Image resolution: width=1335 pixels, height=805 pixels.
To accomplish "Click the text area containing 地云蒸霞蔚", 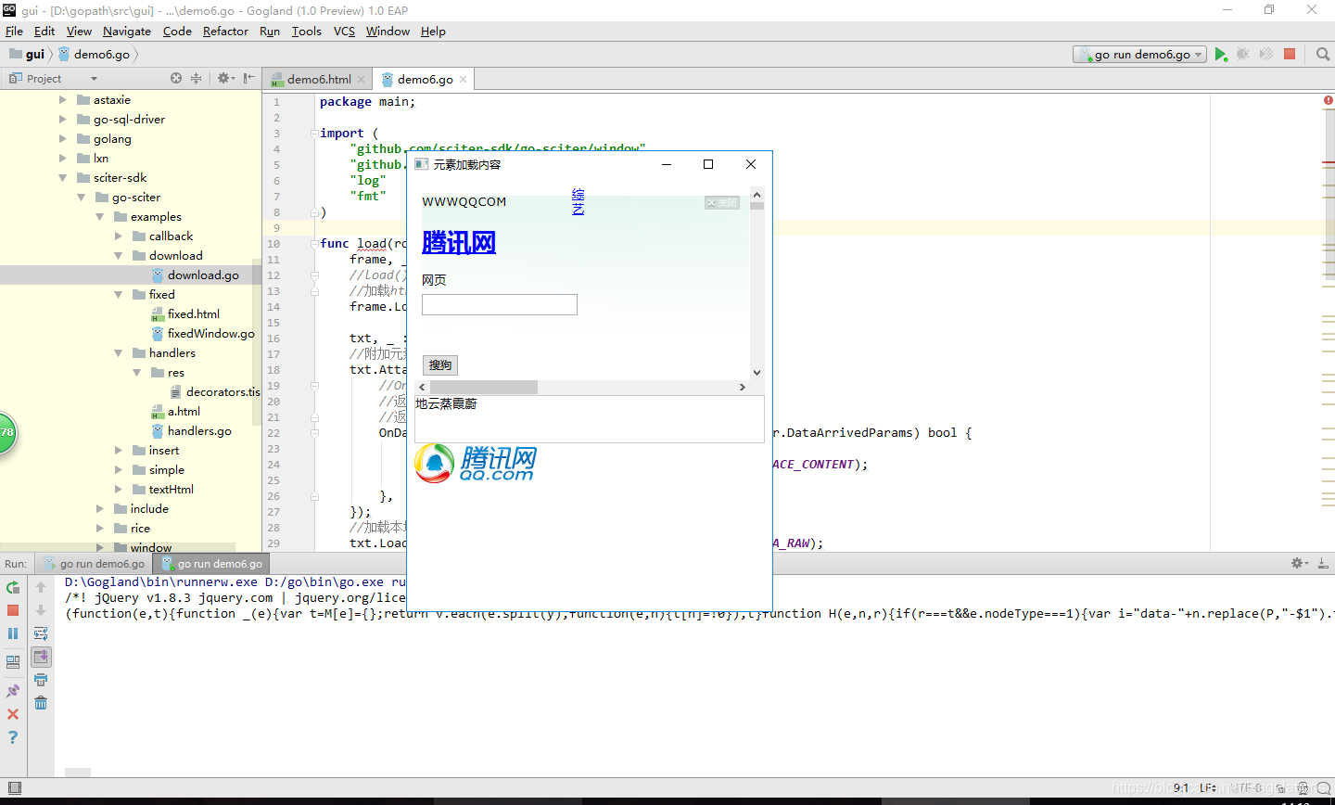I will click(589, 418).
